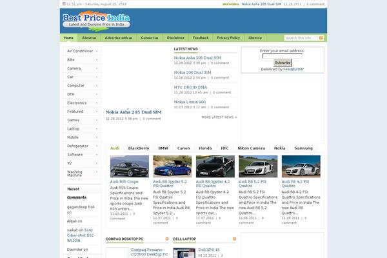This screenshot has height=258, width=387.
Task: Expand the Bike category
Action: click(82, 60)
